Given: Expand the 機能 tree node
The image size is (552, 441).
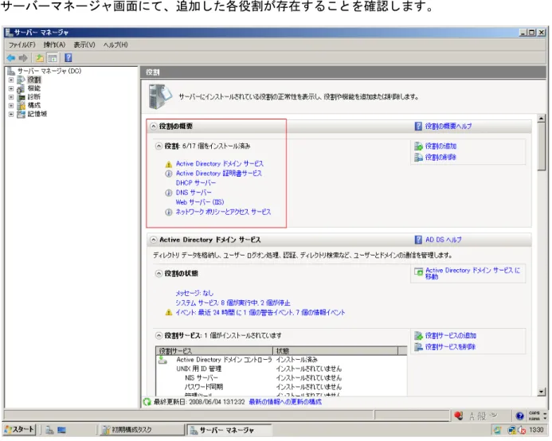Looking at the screenshot, I should tap(11, 88).
